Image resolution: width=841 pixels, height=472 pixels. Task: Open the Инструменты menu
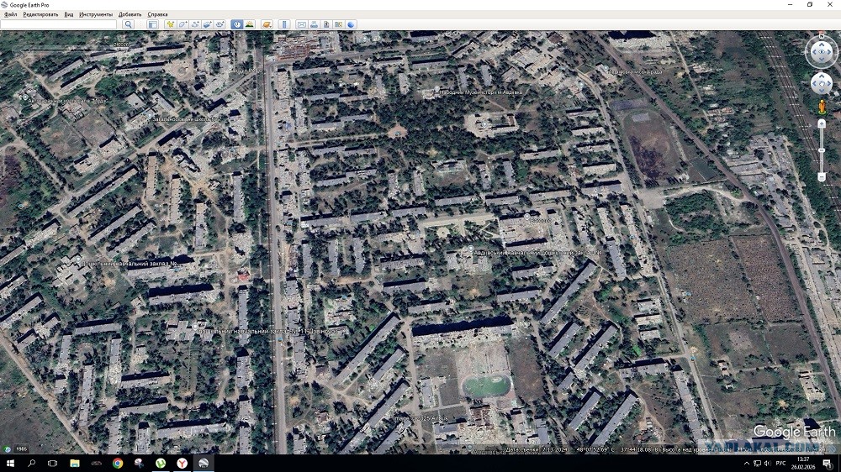pos(96,14)
